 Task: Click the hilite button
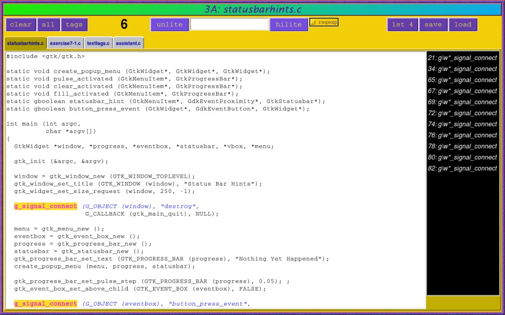tap(289, 25)
